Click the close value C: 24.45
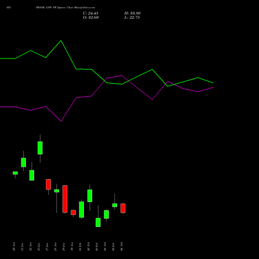This screenshot has height=259, width=259. [91, 13]
